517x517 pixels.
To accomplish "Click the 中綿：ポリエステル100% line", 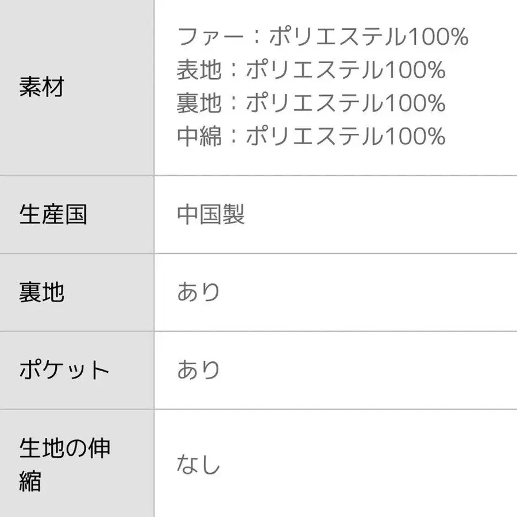I will click(311, 137).
